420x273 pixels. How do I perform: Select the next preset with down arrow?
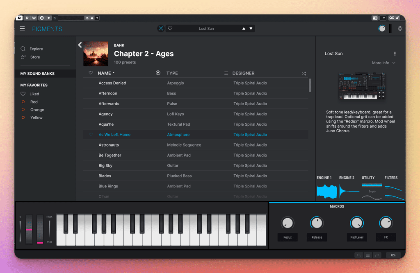251,29
